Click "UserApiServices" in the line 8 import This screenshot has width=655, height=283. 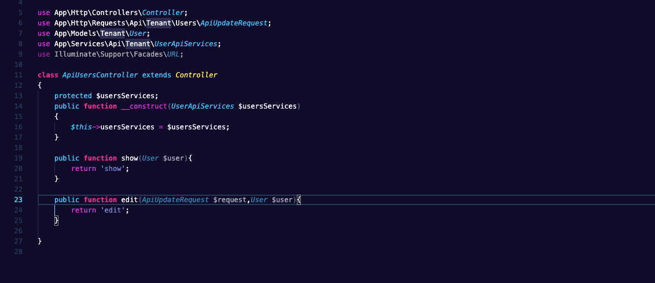[186, 44]
